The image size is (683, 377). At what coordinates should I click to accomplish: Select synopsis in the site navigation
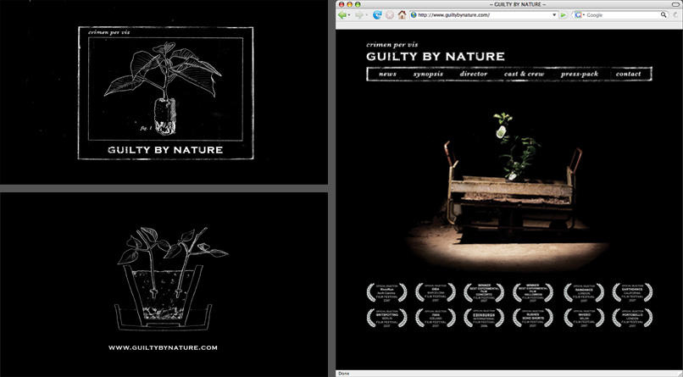click(x=428, y=75)
